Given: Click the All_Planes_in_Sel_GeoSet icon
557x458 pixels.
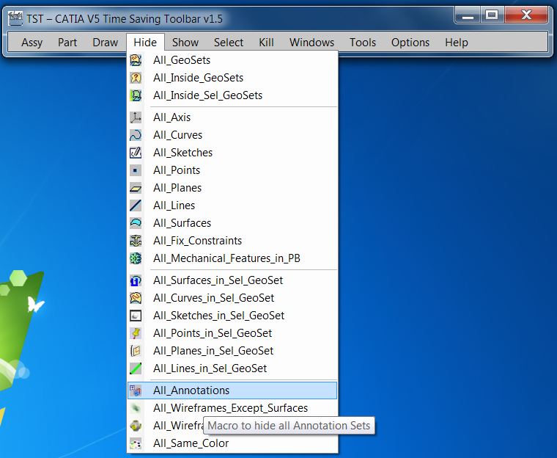Looking at the screenshot, I should click(136, 351).
